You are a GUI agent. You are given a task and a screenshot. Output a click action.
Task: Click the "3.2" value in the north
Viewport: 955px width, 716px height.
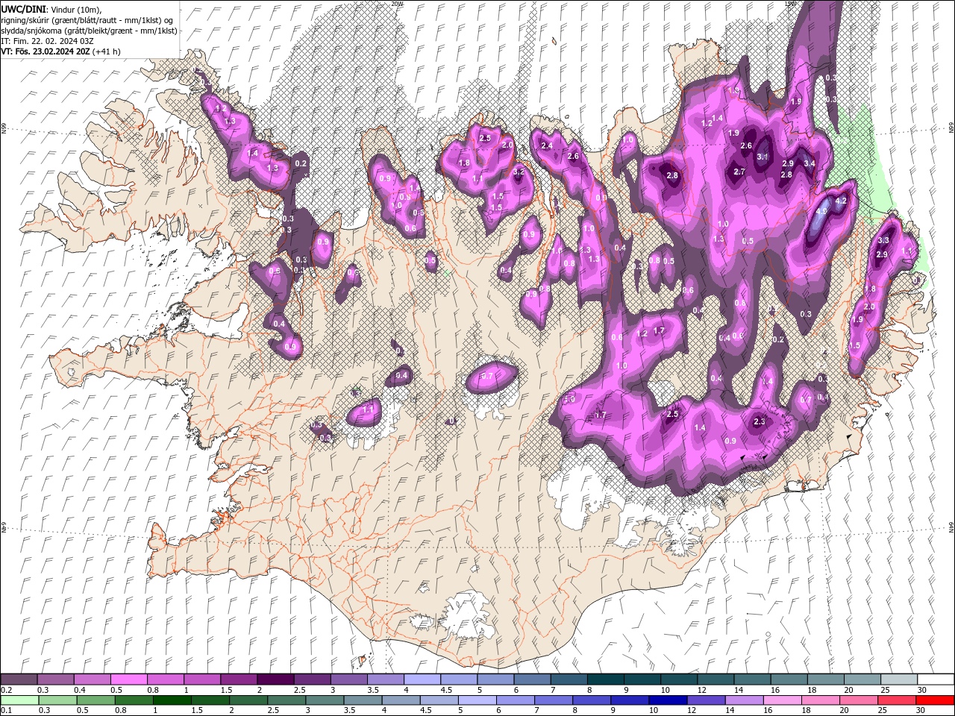[519, 172]
